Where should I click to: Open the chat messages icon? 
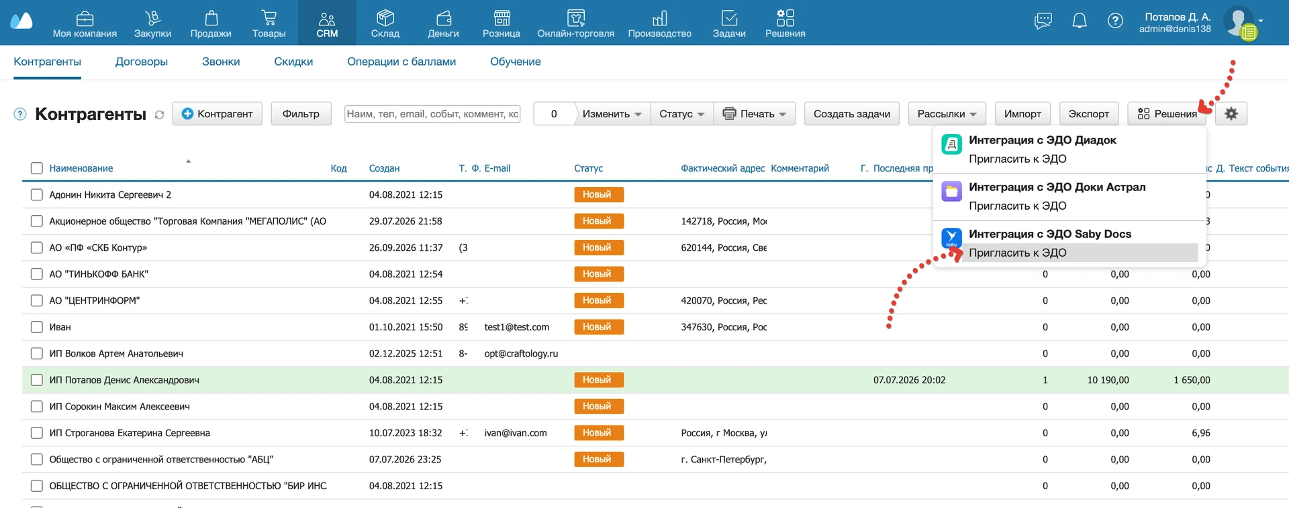1043,21
